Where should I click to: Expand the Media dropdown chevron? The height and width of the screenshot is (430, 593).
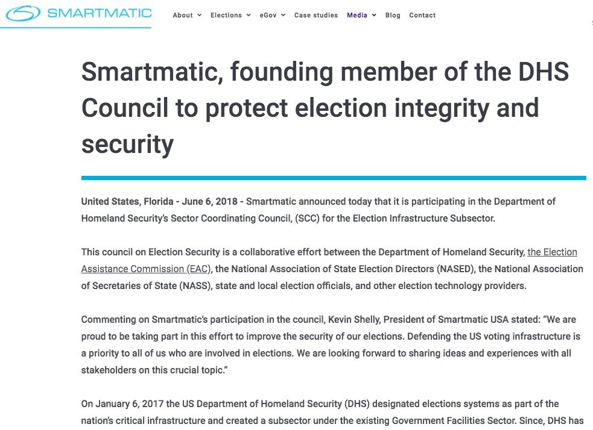tap(374, 16)
